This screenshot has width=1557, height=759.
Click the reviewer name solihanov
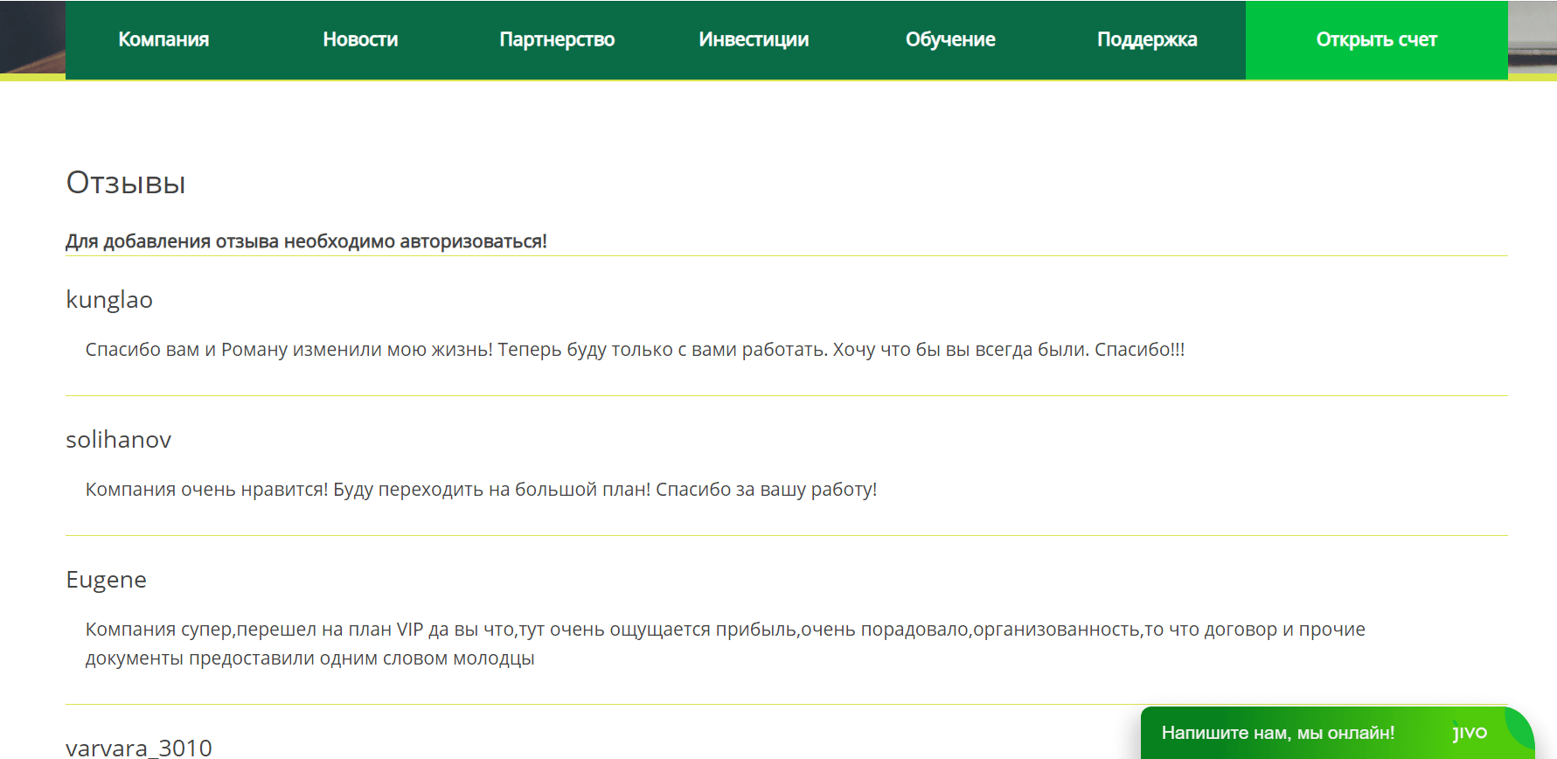tap(119, 440)
